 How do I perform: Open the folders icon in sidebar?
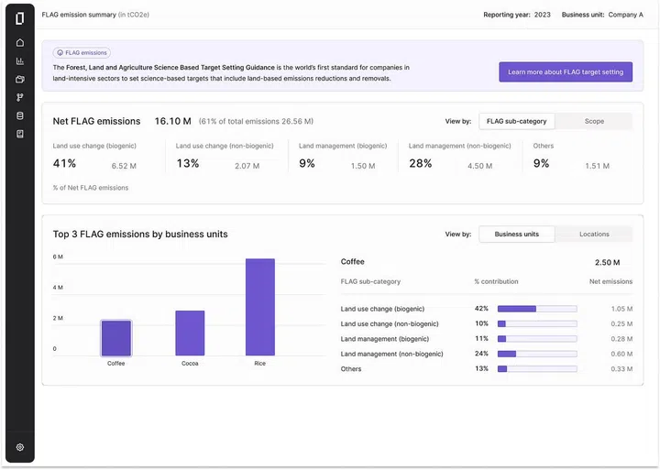tap(20, 80)
